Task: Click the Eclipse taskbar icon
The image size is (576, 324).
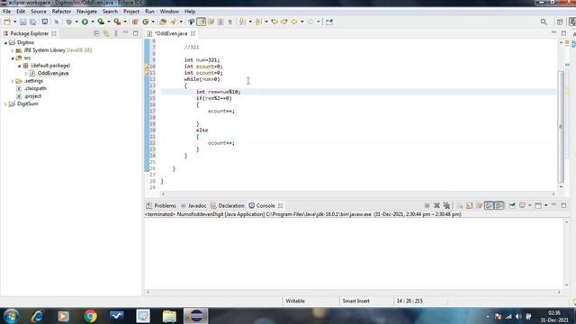Action: point(196,316)
